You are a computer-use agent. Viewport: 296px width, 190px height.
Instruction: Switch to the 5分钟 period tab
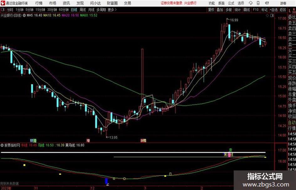pos(29,10)
